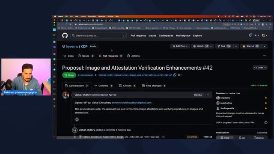Open the Apple menu
This screenshot has width=274, height=154.
tap(55, 16)
